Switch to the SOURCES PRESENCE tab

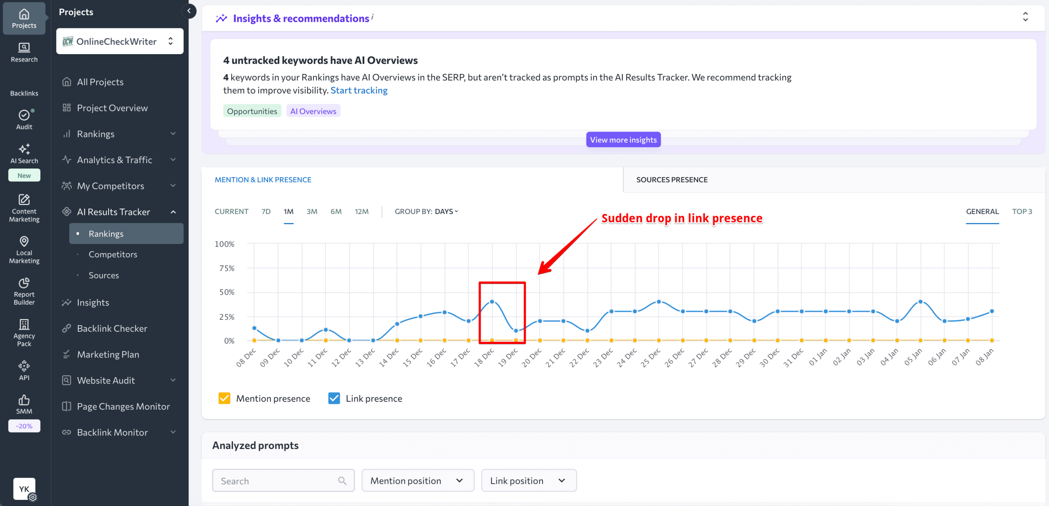(x=672, y=180)
